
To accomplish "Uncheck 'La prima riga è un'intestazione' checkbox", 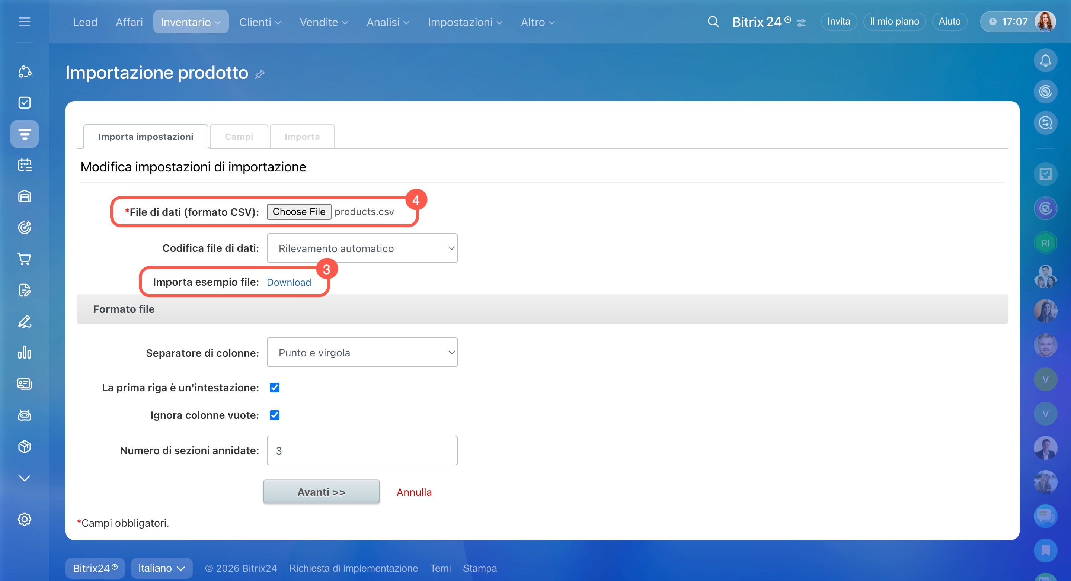I will point(274,387).
